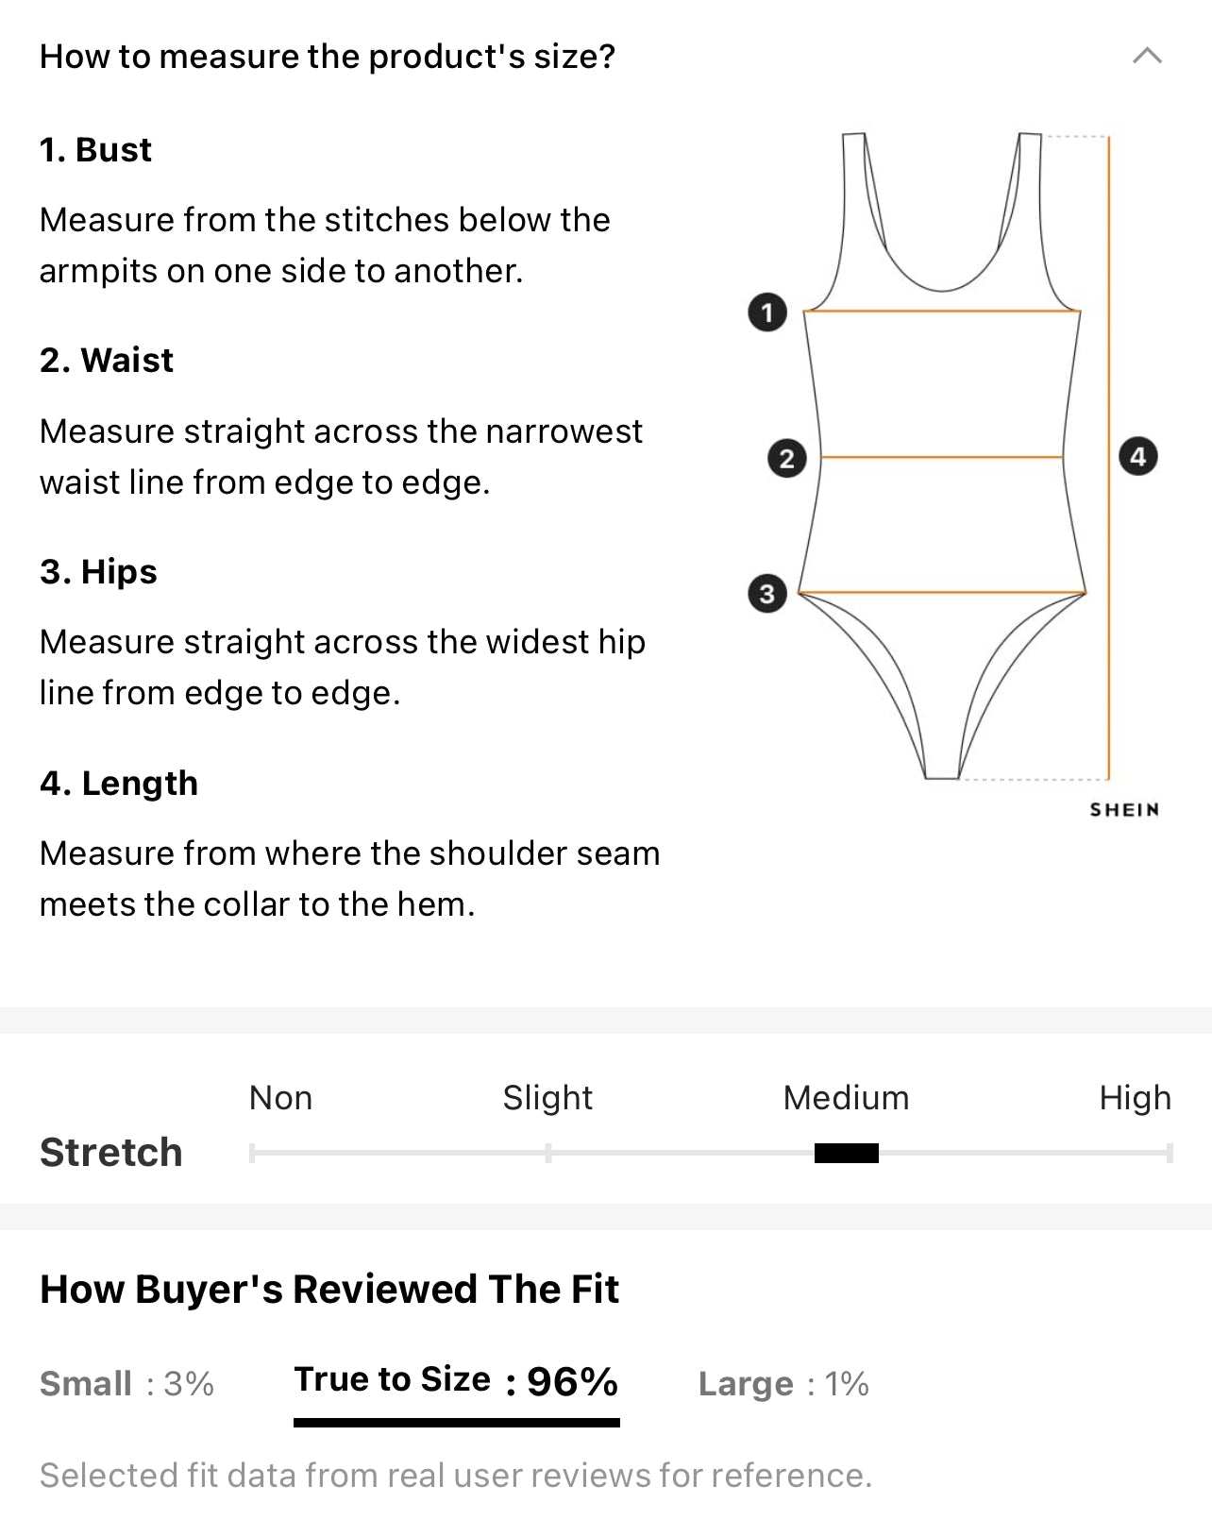This screenshot has width=1212, height=1520.
Task: Click the '2. Waist' heading
Action: 107,361
